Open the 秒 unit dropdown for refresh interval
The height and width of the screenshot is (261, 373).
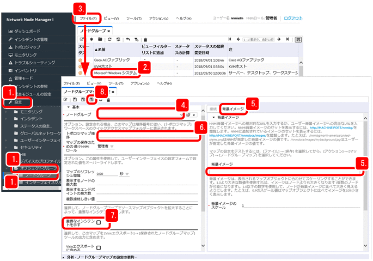click(124, 174)
